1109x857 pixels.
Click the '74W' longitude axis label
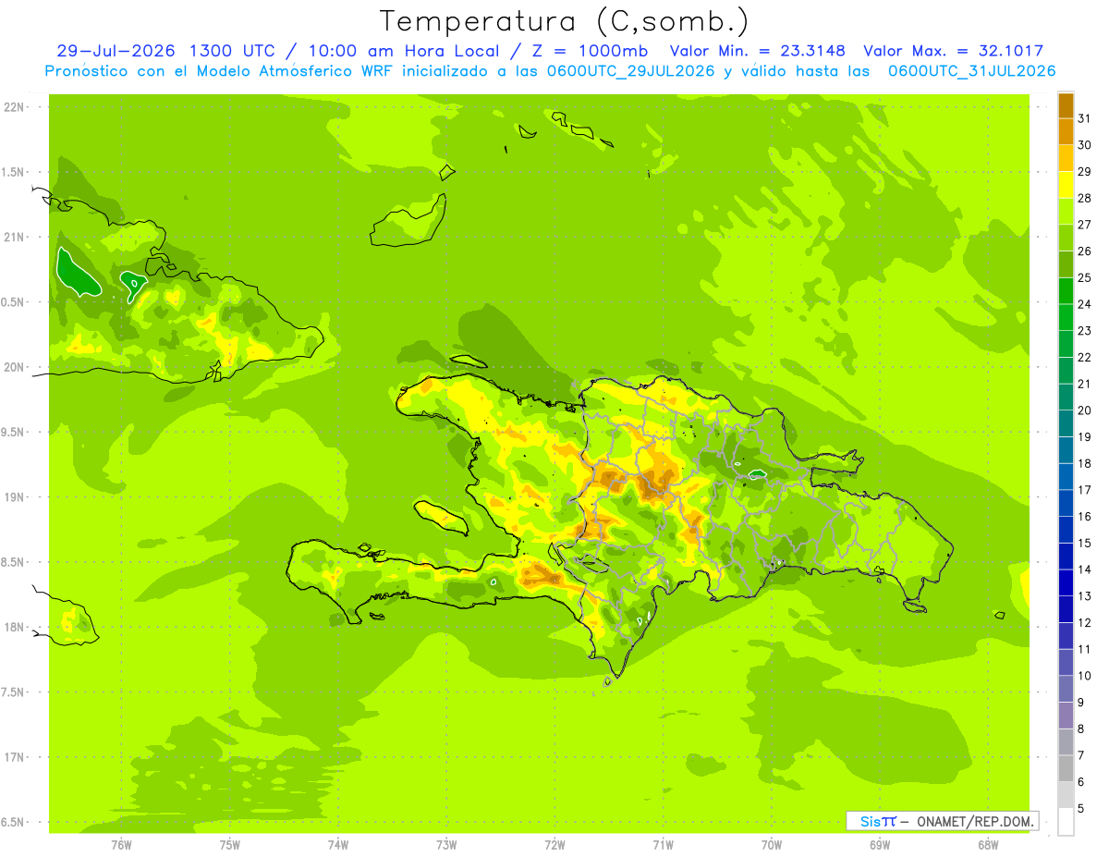tap(337, 845)
